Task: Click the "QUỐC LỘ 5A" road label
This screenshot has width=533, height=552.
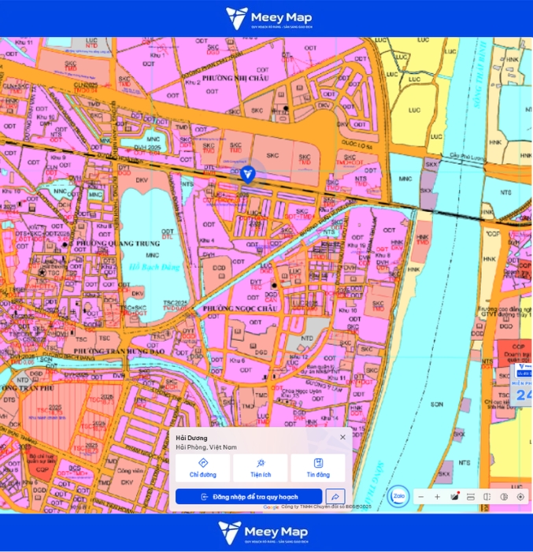Action: (357, 145)
